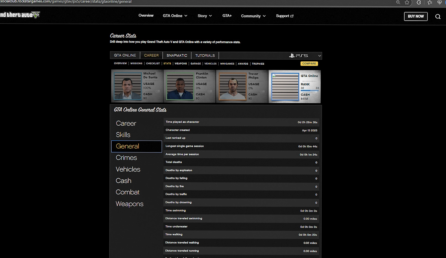Open the browser extensions puzzle icon
Image resolution: width=446 pixels, height=258 pixels.
point(418,2)
